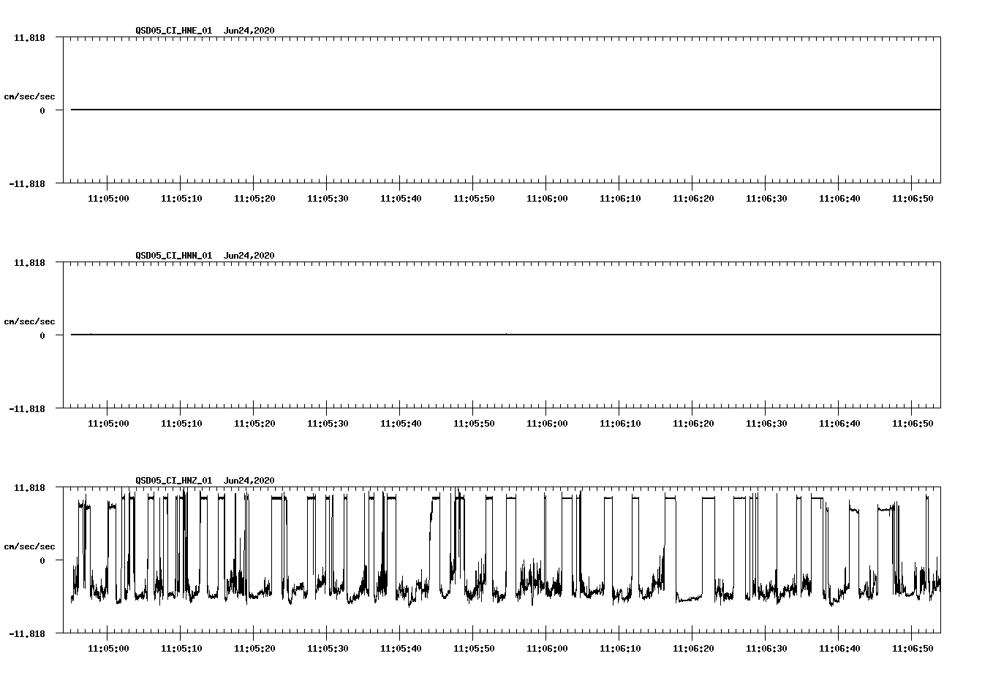This screenshot has height=675, width=993.
Task: Click the QSD05_CI_HNN_01 plot title
Action: pos(174,256)
